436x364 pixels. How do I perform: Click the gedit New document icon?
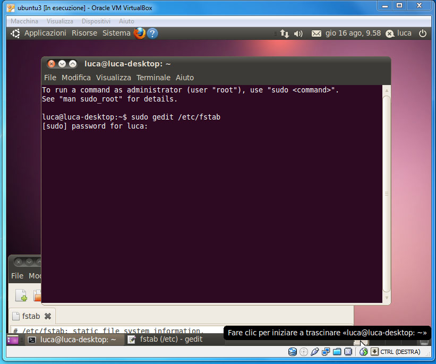click(21, 295)
